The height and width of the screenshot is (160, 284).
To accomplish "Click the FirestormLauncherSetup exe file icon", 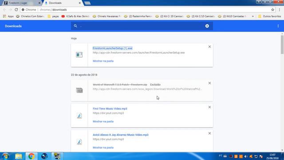I will (x=79, y=55).
